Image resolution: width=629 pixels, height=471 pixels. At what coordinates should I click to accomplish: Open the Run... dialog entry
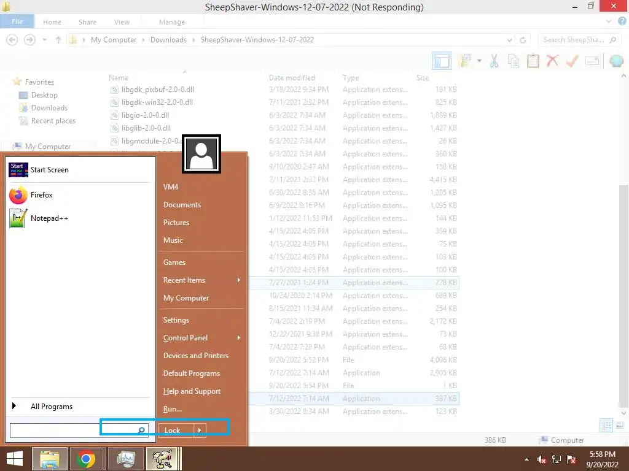(x=173, y=409)
